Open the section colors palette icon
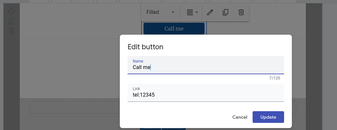337x130 pixels. point(11,11)
